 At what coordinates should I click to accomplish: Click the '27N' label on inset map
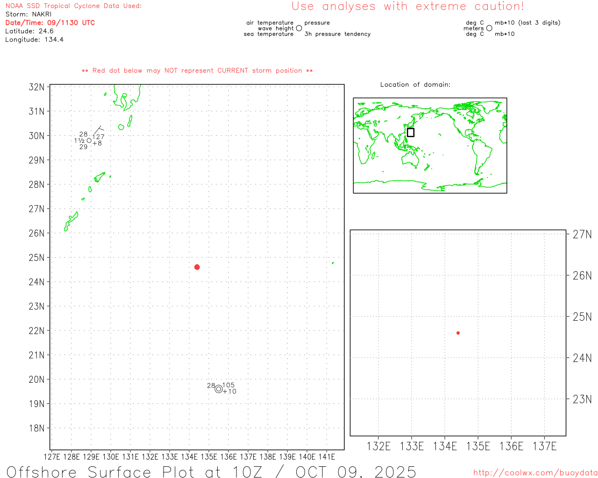pos(582,234)
